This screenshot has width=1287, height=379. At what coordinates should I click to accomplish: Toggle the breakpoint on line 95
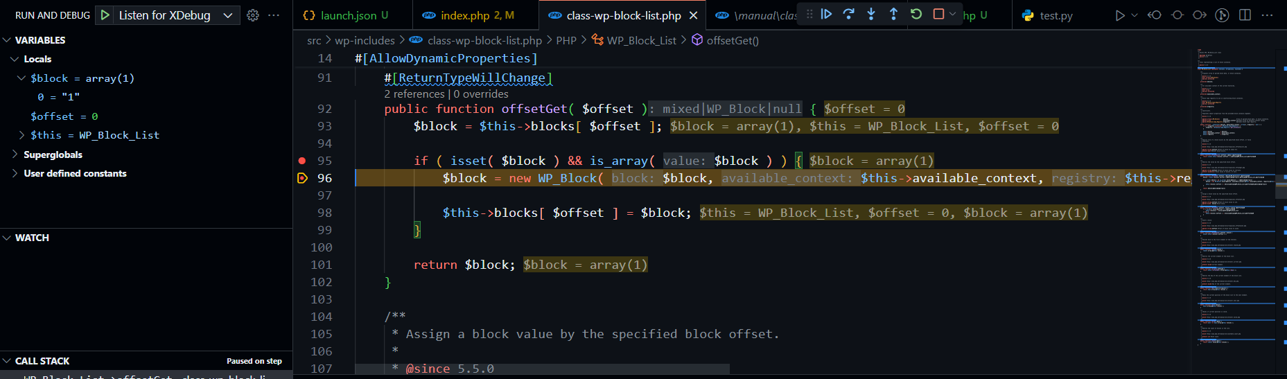tap(302, 161)
